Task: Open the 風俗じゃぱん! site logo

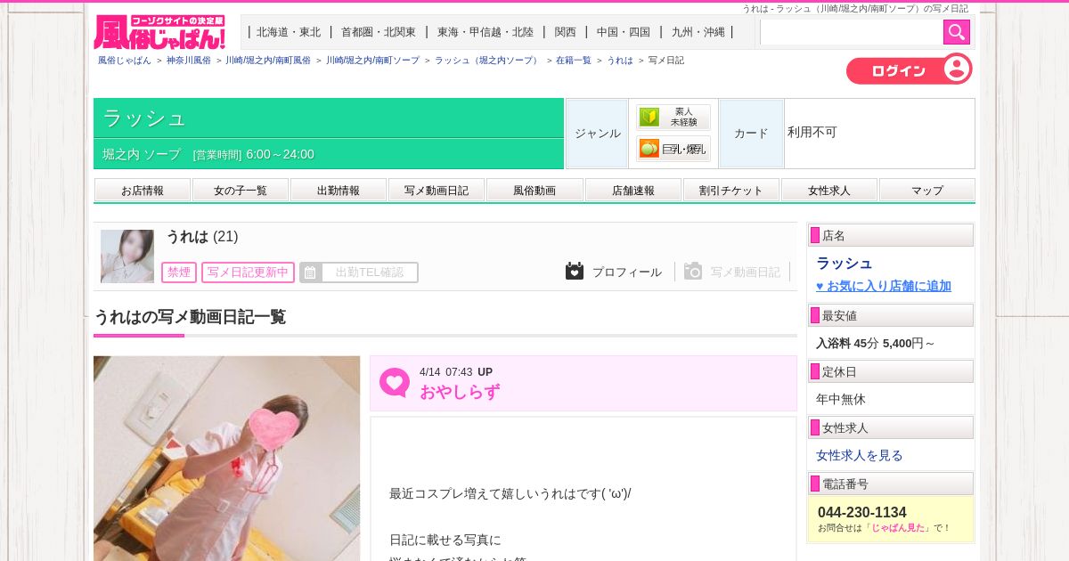Action: (160, 32)
